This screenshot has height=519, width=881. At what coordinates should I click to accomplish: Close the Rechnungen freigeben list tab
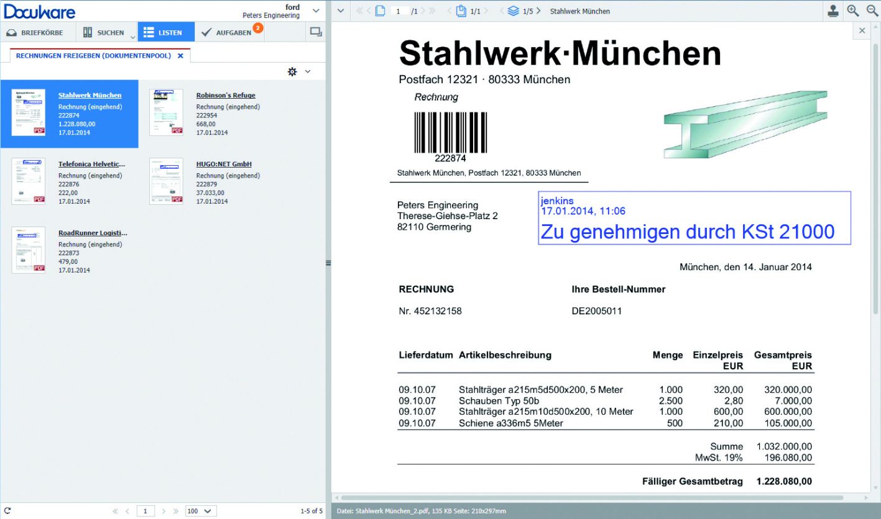pos(180,55)
